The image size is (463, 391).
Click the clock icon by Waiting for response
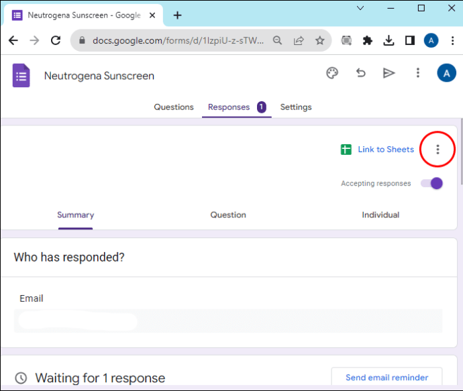[x=21, y=378]
